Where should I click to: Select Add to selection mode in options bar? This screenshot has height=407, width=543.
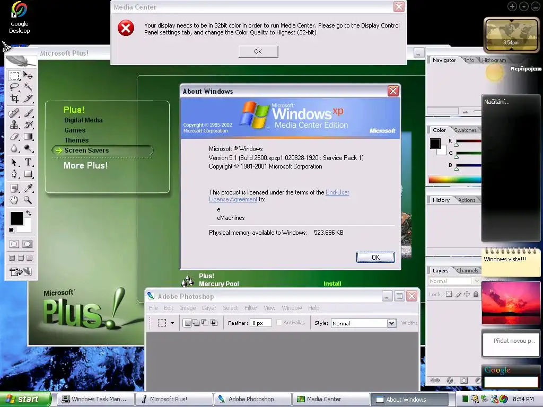click(196, 323)
